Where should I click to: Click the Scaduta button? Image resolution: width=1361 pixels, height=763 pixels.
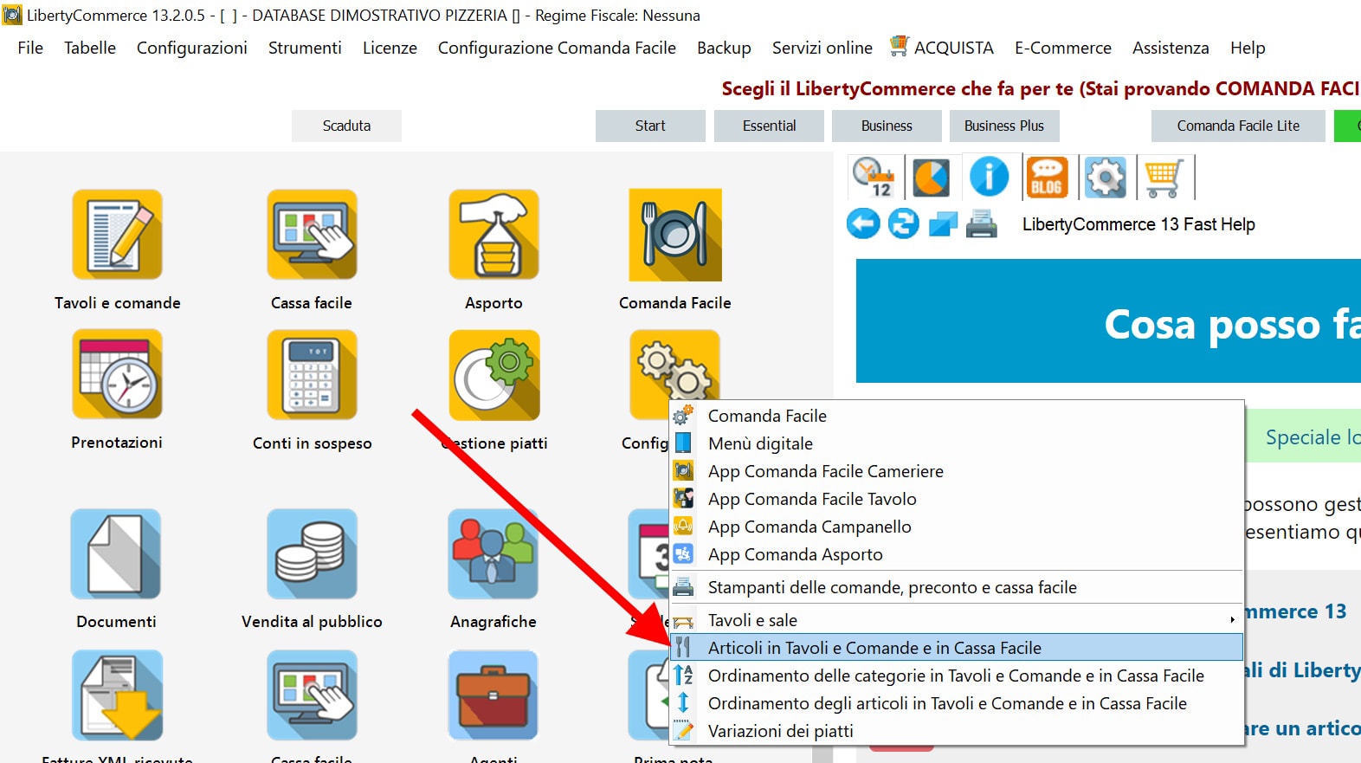(x=346, y=126)
